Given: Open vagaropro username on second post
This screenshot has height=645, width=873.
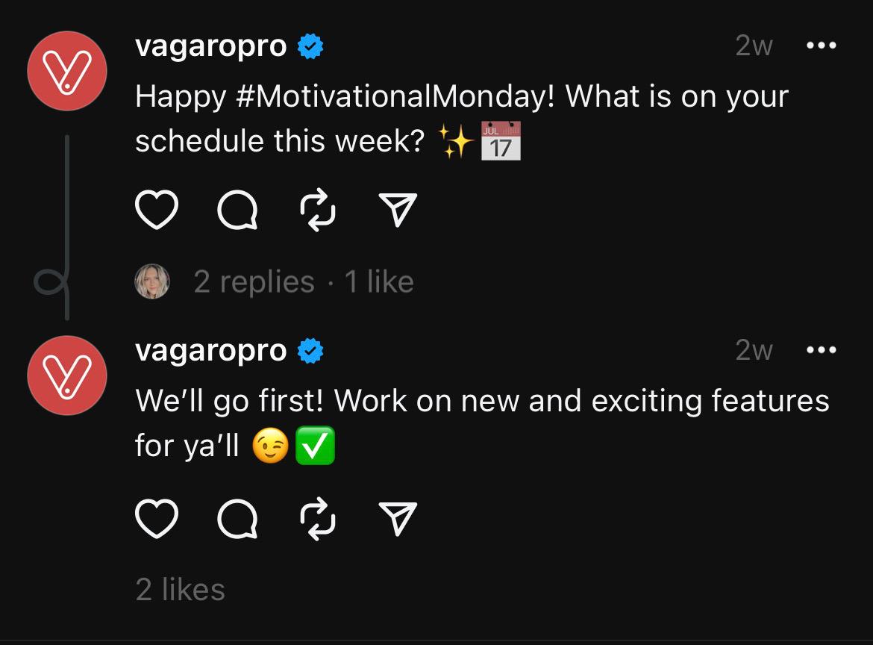Looking at the screenshot, I should 210,350.
